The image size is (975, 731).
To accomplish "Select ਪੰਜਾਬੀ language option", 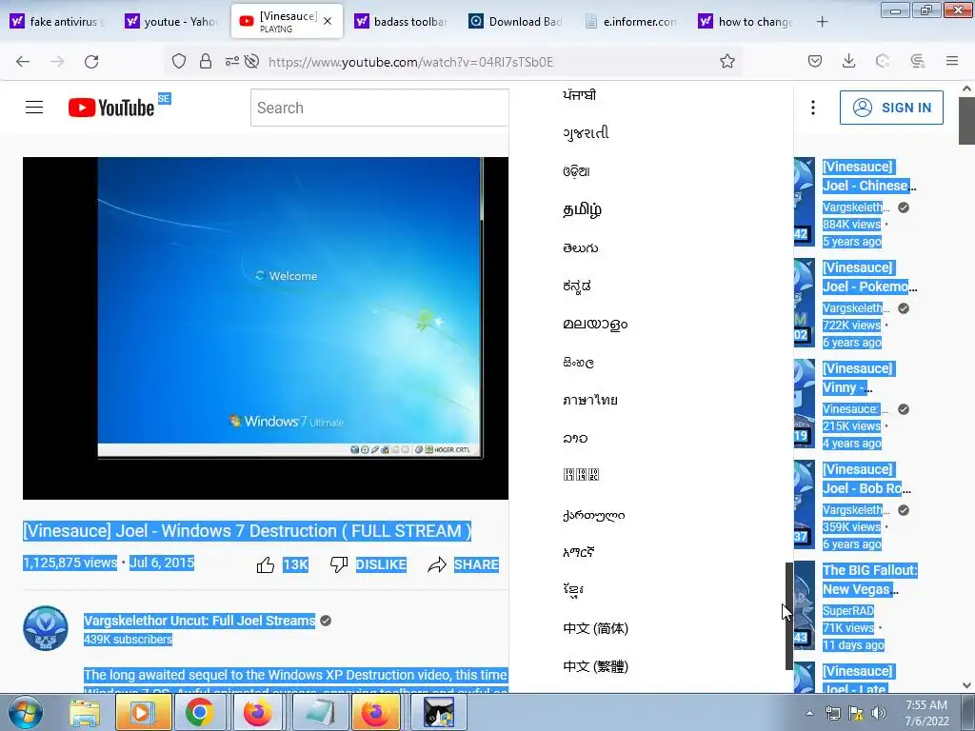I will (580, 95).
